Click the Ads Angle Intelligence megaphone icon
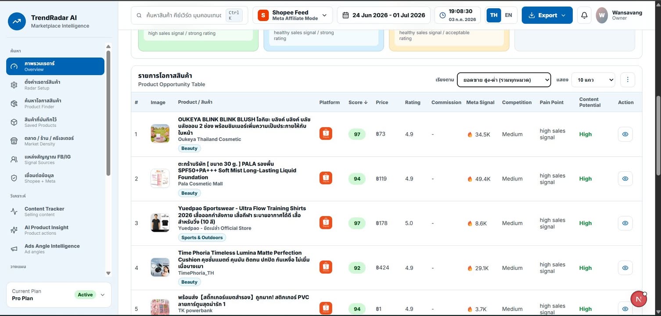 [14, 249]
